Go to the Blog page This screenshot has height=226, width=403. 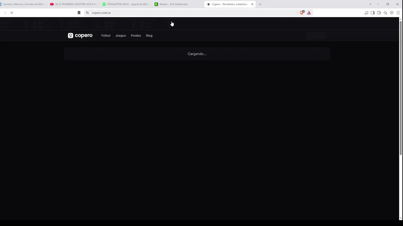click(x=149, y=35)
